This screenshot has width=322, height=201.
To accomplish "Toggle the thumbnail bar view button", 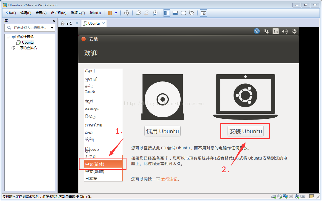I will coord(175,13).
